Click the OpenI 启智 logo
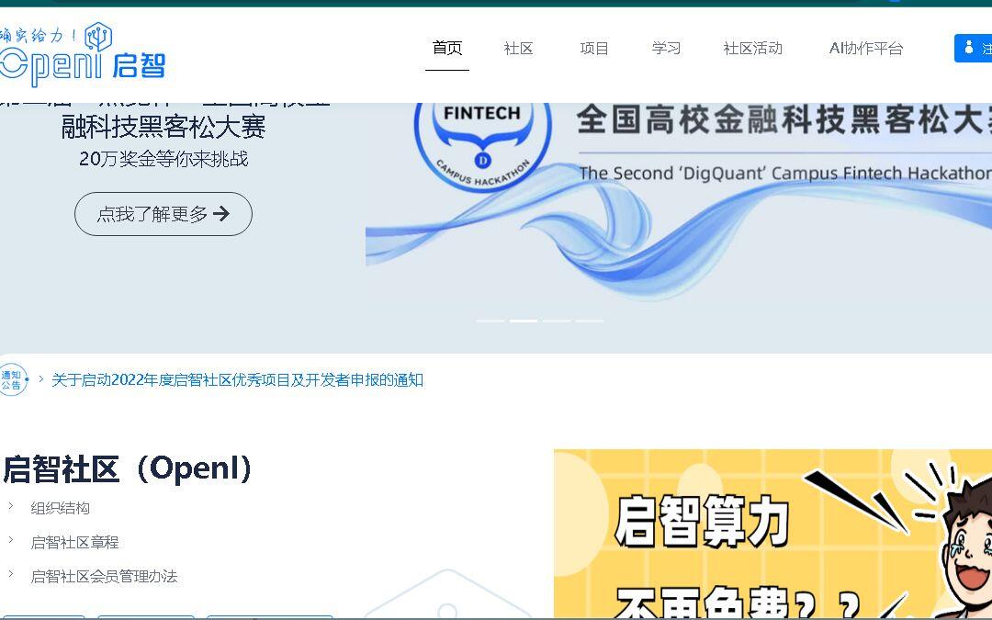 (83, 55)
